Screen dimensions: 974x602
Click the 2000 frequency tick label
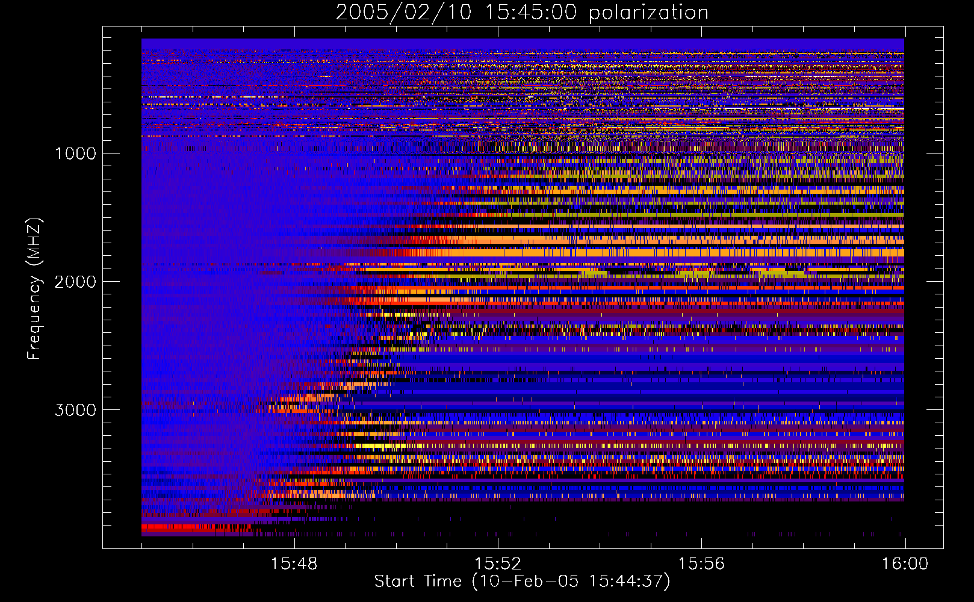tap(75, 282)
